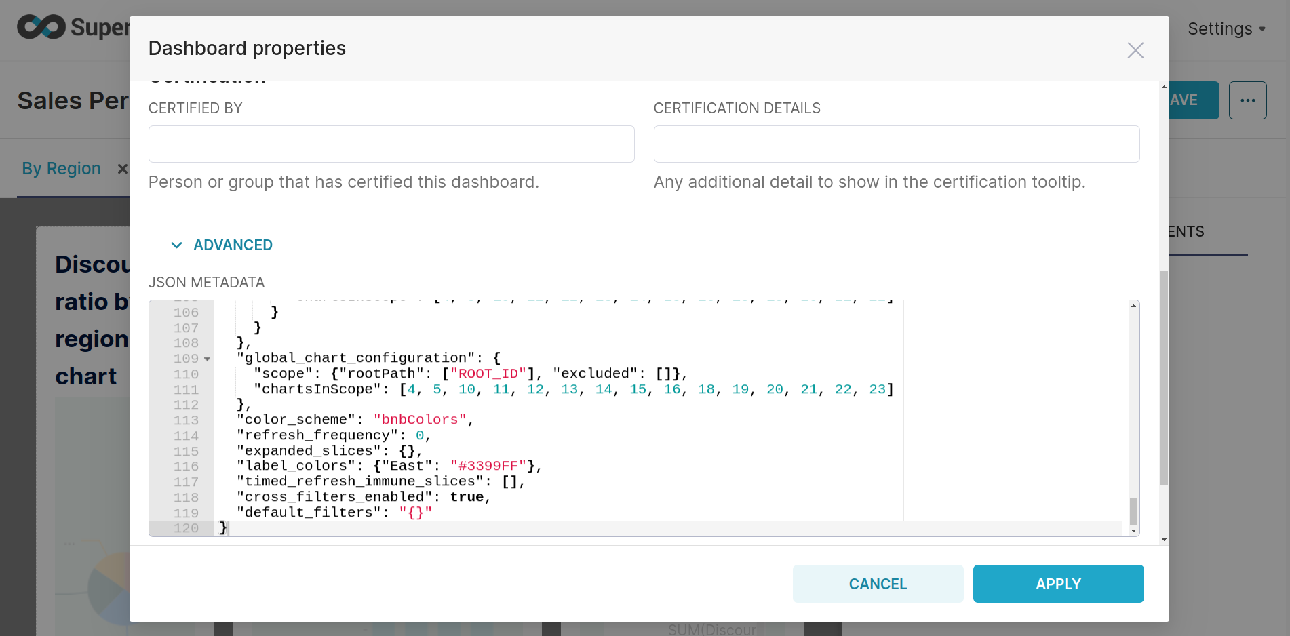Click the "chartsInScope" key on line 111

[317, 389]
